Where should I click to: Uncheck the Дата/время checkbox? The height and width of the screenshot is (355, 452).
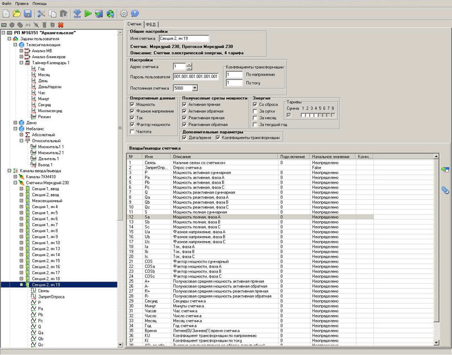pyautogui.click(x=184, y=137)
